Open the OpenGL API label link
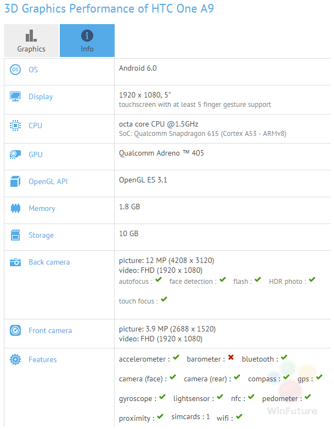Viewport: 334px width, 429px height. [48, 182]
